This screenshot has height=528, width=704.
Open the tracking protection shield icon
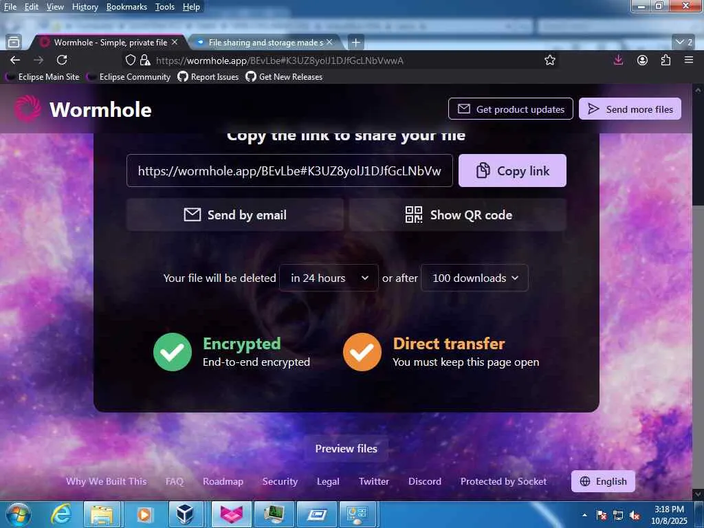[x=130, y=60]
